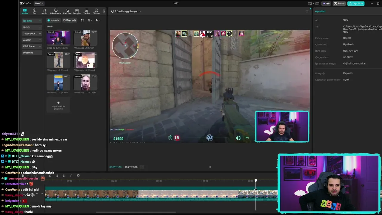Click the game minimap in preview
This screenshot has width=382, height=215.
point(125,46)
